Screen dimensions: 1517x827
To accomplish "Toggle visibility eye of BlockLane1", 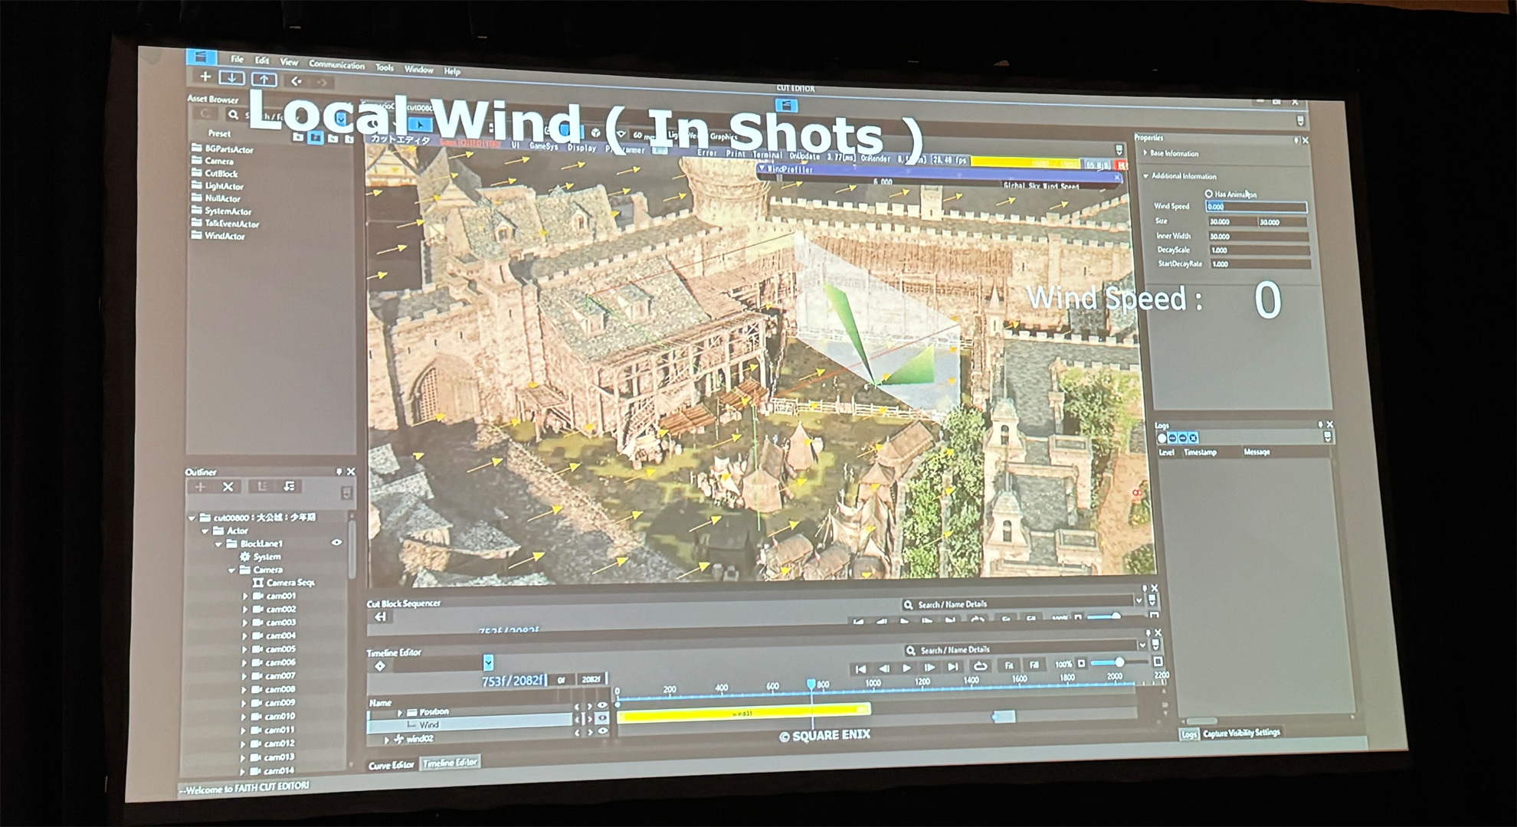I will (336, 542).
